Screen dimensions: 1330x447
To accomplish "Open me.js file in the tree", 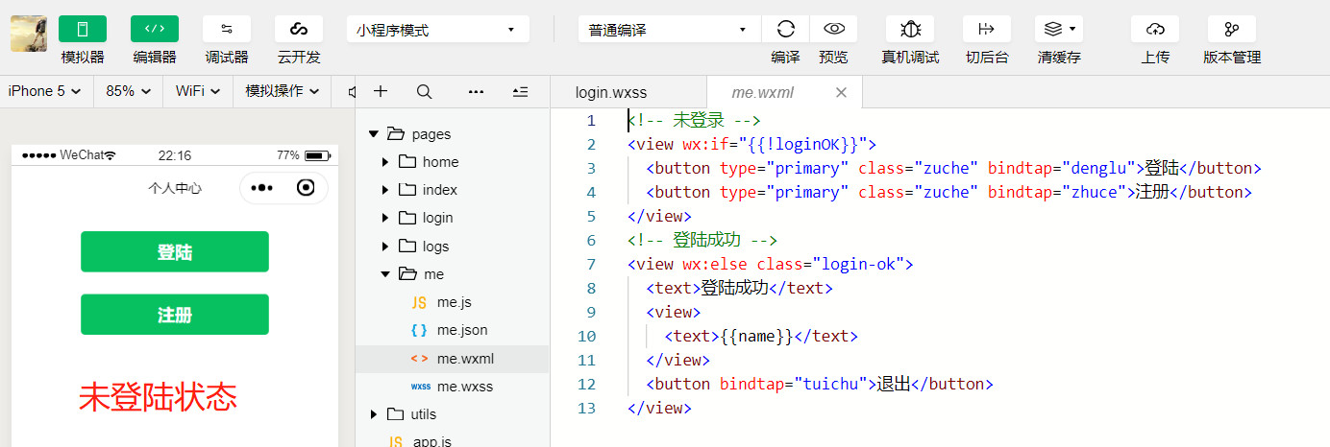I will pyautogui.click(x=454, y=302).
